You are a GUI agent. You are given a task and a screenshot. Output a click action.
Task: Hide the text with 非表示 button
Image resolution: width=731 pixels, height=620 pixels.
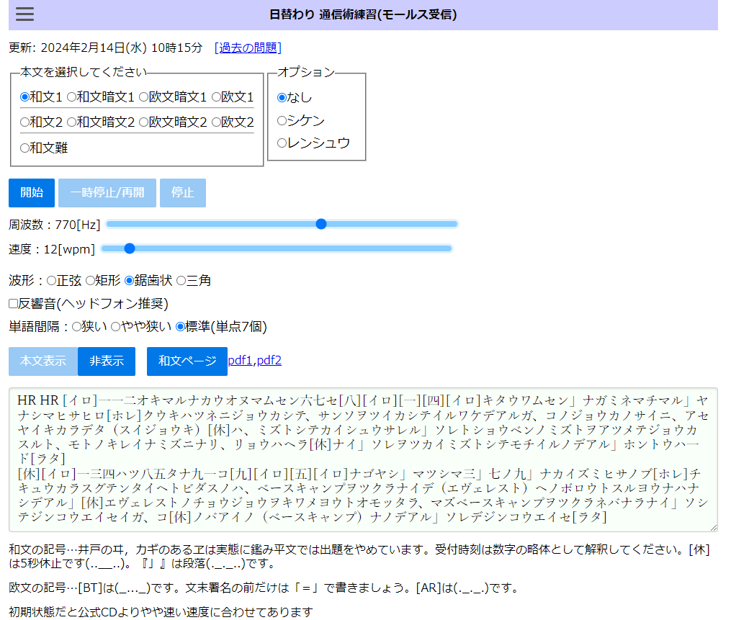pos(107,361)
